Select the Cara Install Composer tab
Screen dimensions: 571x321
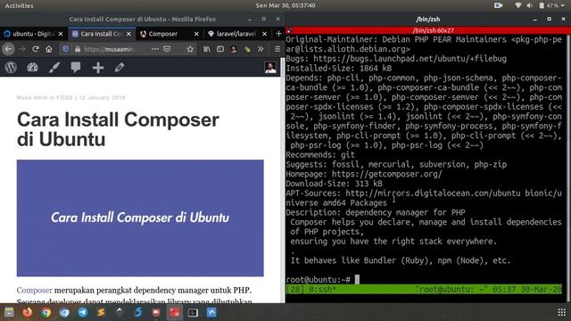click(x=102, y=34)
